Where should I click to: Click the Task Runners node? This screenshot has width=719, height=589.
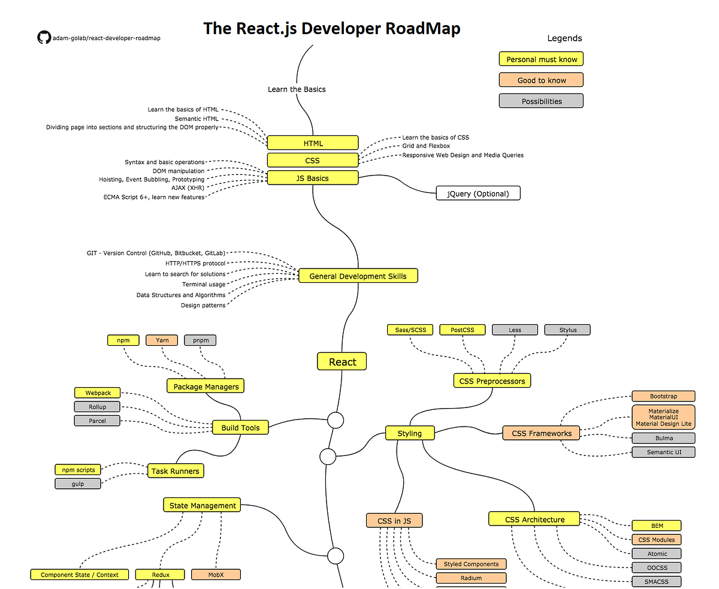point(176,471)
